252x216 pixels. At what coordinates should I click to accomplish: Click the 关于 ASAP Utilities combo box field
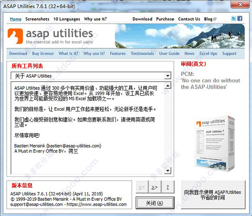click(91, 76)
